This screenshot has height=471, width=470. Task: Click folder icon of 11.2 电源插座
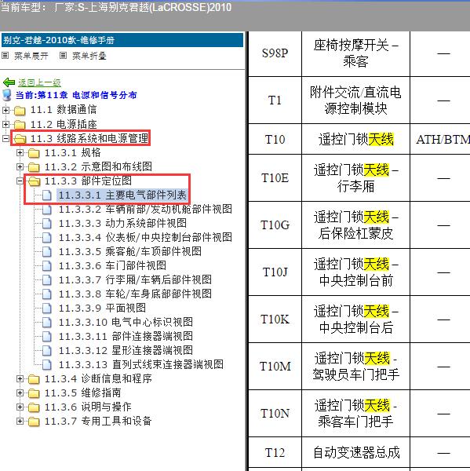(x=20, y=124)
